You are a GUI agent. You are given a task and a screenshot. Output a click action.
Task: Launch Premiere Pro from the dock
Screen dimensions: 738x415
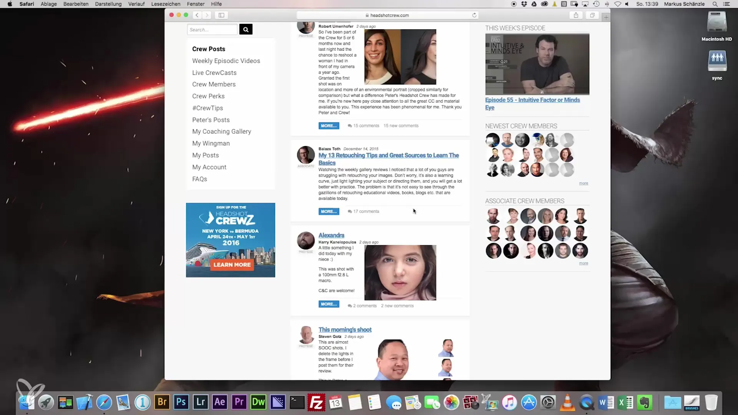pyautogui.click(x=239, y=402)
